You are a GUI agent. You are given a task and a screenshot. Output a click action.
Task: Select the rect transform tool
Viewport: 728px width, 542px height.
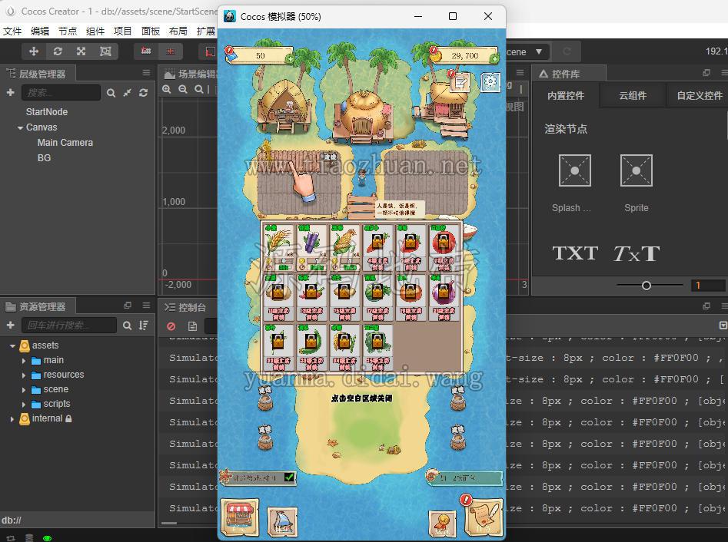tap(105, 51)
